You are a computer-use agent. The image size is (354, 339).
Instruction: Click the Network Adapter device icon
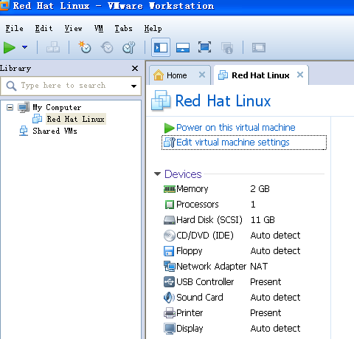click(170, 267)
